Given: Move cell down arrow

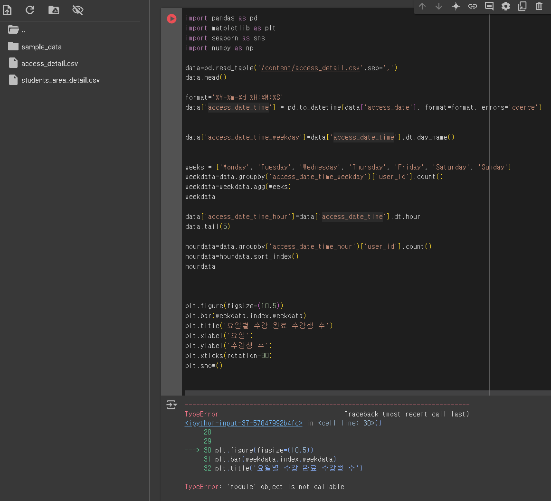Looking at the screenshot, I should [x=439, y=6].
